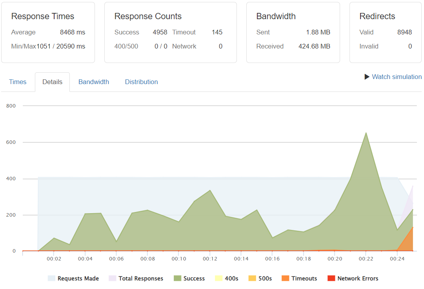
Task: Click the purple Total Responses swatch
Action: (112, 278)
